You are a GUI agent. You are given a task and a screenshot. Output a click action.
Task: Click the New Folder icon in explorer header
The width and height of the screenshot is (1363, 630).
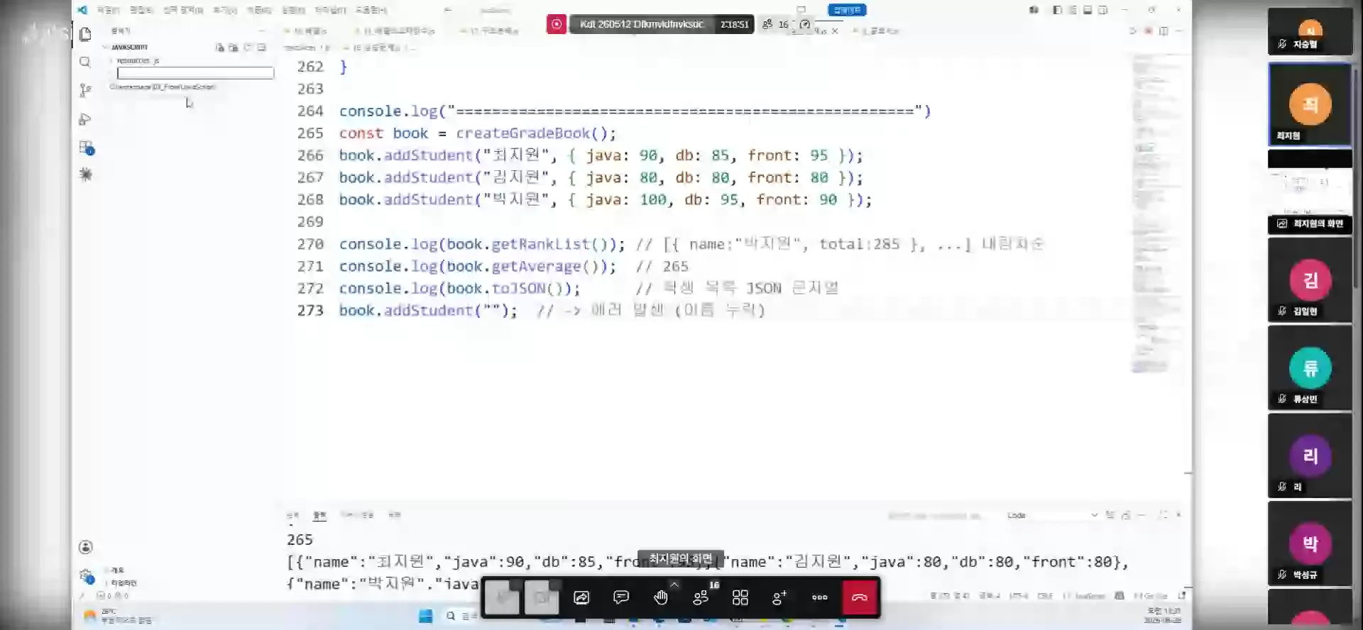234,48
